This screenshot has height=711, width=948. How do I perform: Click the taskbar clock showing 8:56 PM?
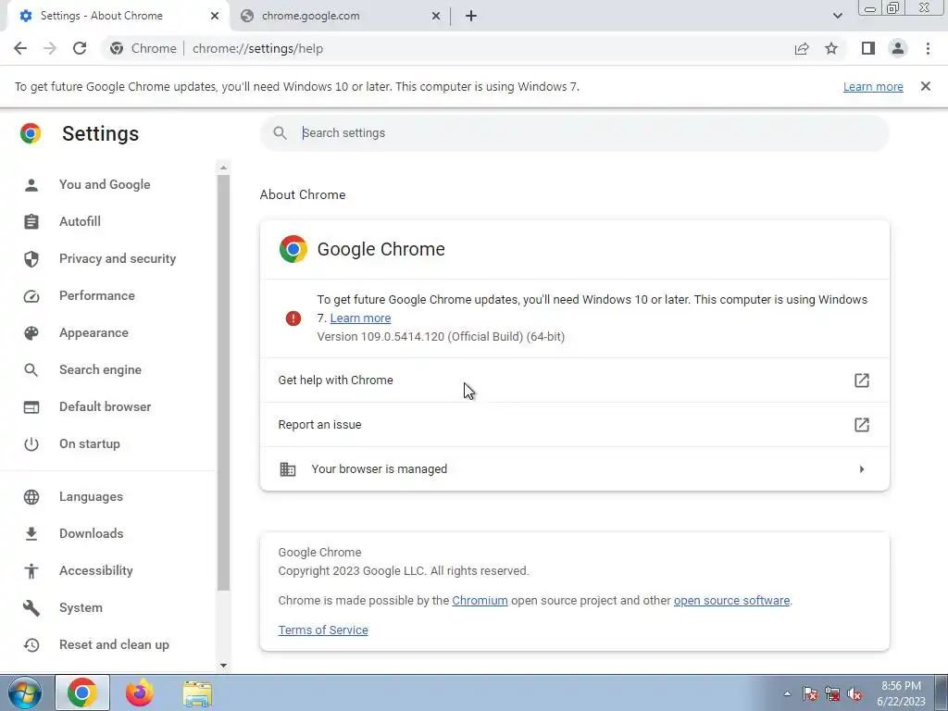click(901, 693)
